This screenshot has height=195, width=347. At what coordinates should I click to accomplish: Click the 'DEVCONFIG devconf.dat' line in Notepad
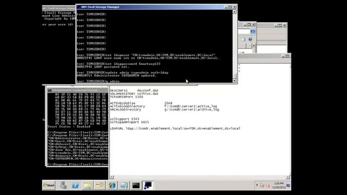click(x=134, y=90)
